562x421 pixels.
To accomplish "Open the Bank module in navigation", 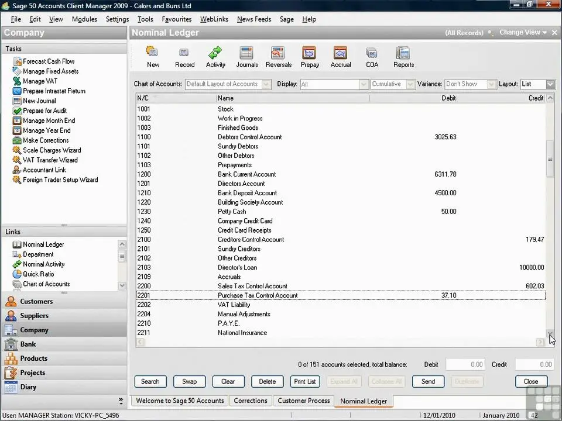I will pyautogui.click(x=64, y=344).
